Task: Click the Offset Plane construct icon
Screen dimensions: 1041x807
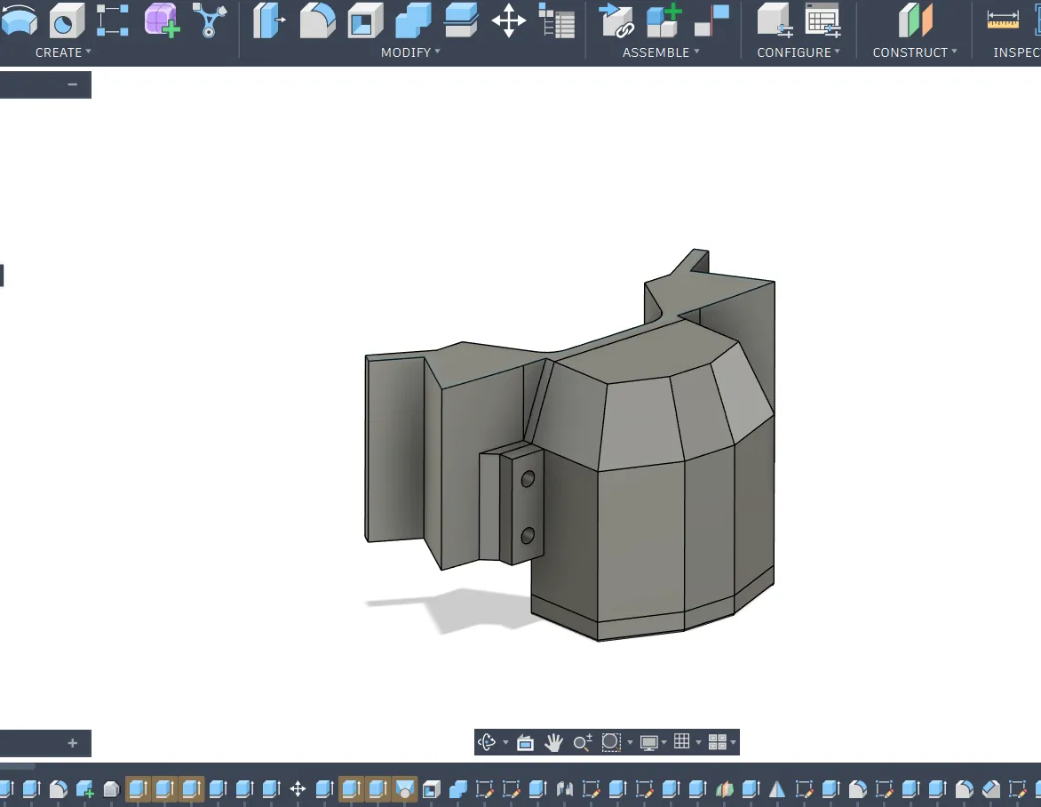Action: pos(915,20)
